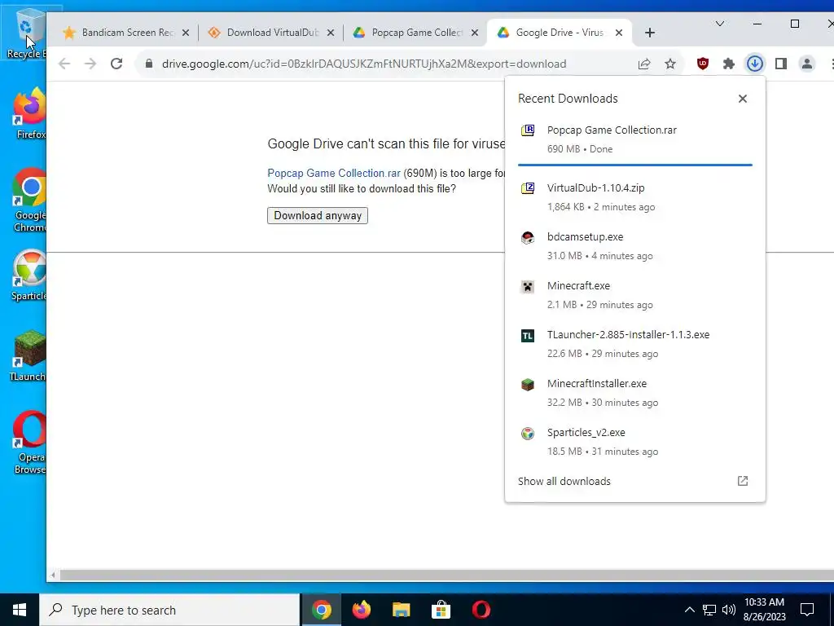Screen dimensions: 834x626
Task: Click the bdcamsetup.exe file icon
Action: [528, 237]
